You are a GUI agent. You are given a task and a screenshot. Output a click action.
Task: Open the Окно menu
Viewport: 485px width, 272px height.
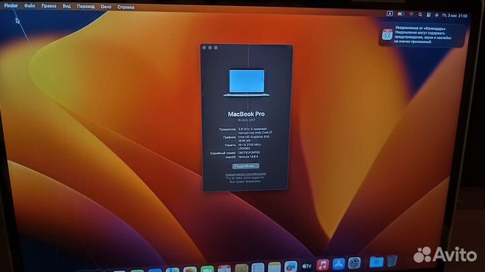(106, 7)
